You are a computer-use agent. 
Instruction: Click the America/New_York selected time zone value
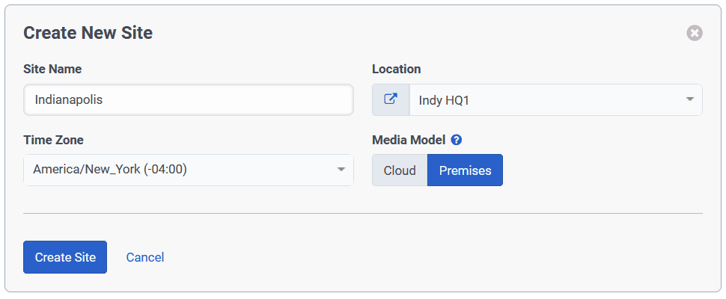[109, 170]
